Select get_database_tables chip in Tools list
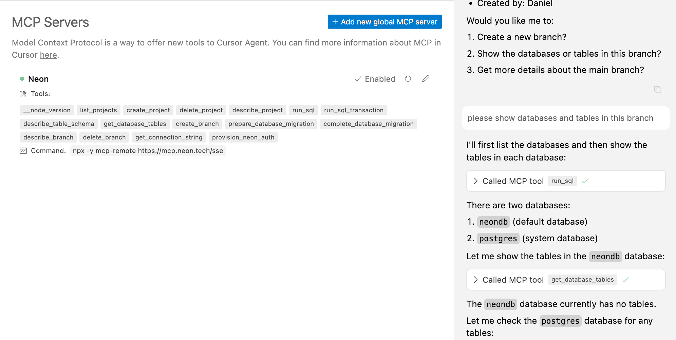This screenshot has height=340, width=676. [135, 124]
